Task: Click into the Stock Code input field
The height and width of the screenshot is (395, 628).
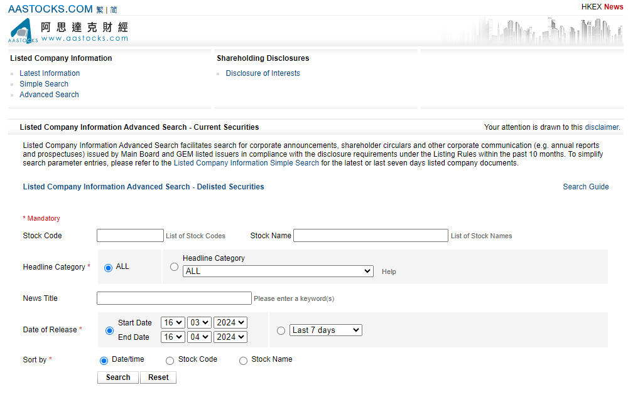Action: (x=130, y=236)
